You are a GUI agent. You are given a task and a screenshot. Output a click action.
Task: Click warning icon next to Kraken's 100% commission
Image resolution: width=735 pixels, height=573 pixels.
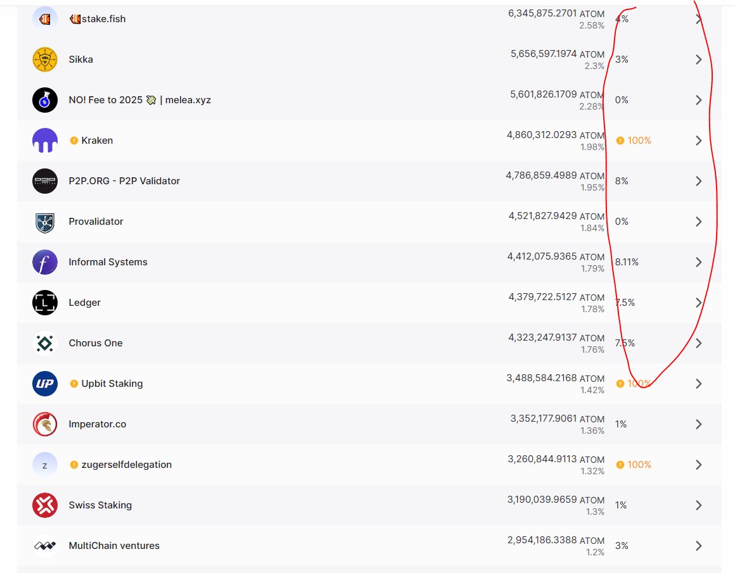(x=620, y=141)
